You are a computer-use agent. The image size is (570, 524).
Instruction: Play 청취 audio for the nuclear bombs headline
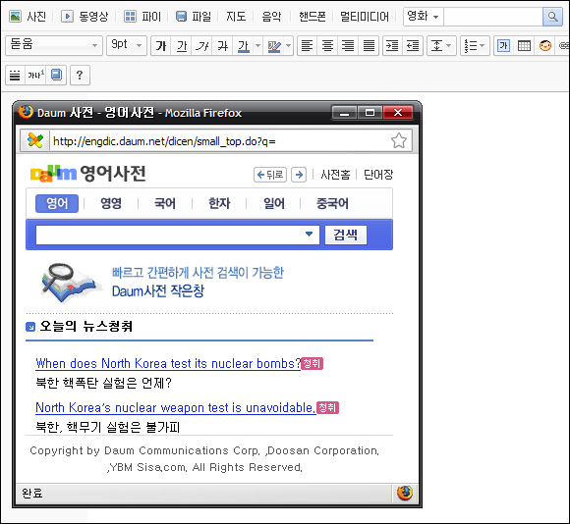(x=312, y=363)
